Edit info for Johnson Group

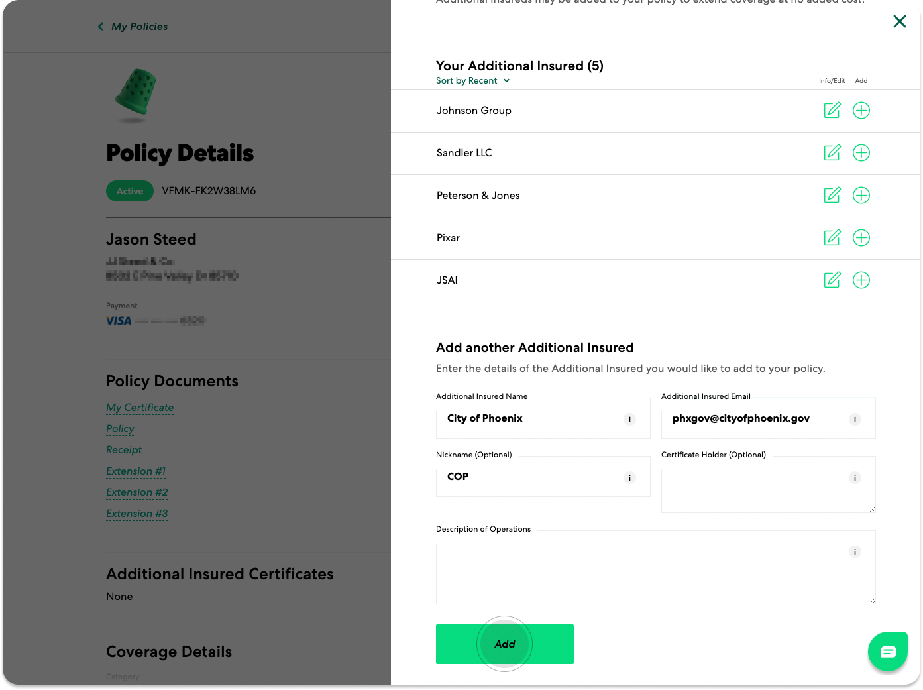(832, 110)
